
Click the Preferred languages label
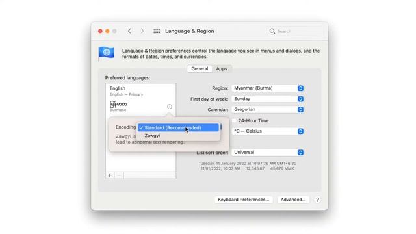coord(127,78)
